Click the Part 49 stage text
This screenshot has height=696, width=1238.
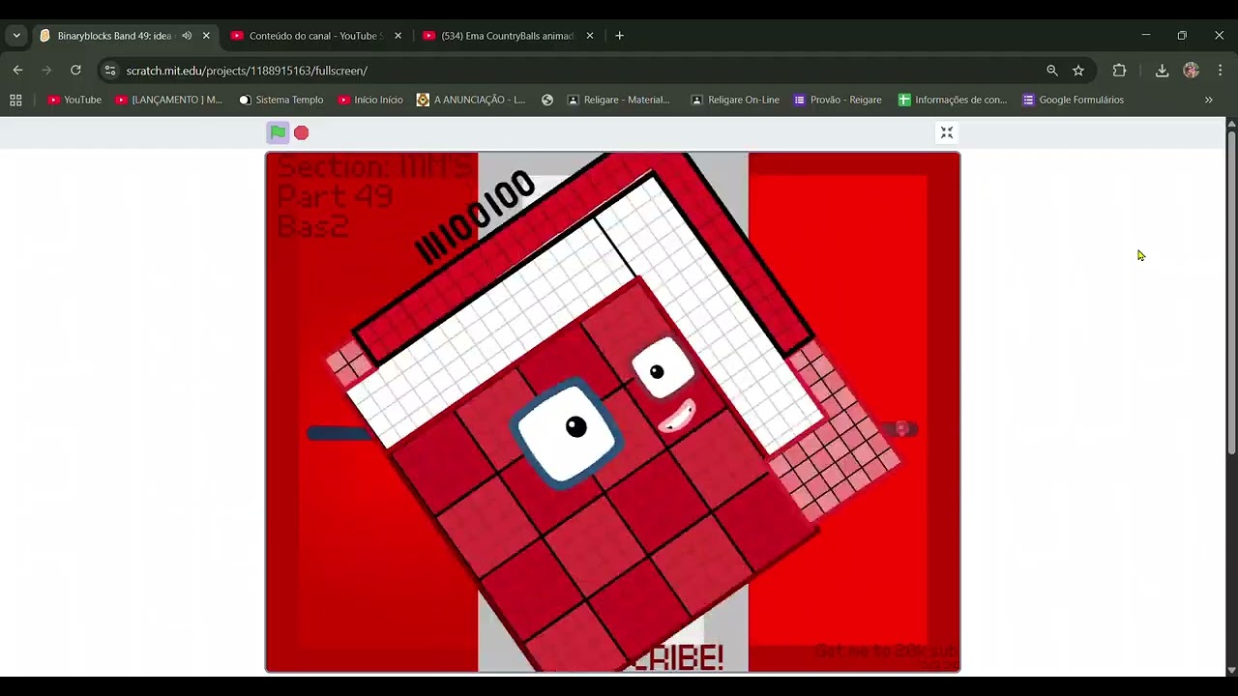(x=335, y=197)
